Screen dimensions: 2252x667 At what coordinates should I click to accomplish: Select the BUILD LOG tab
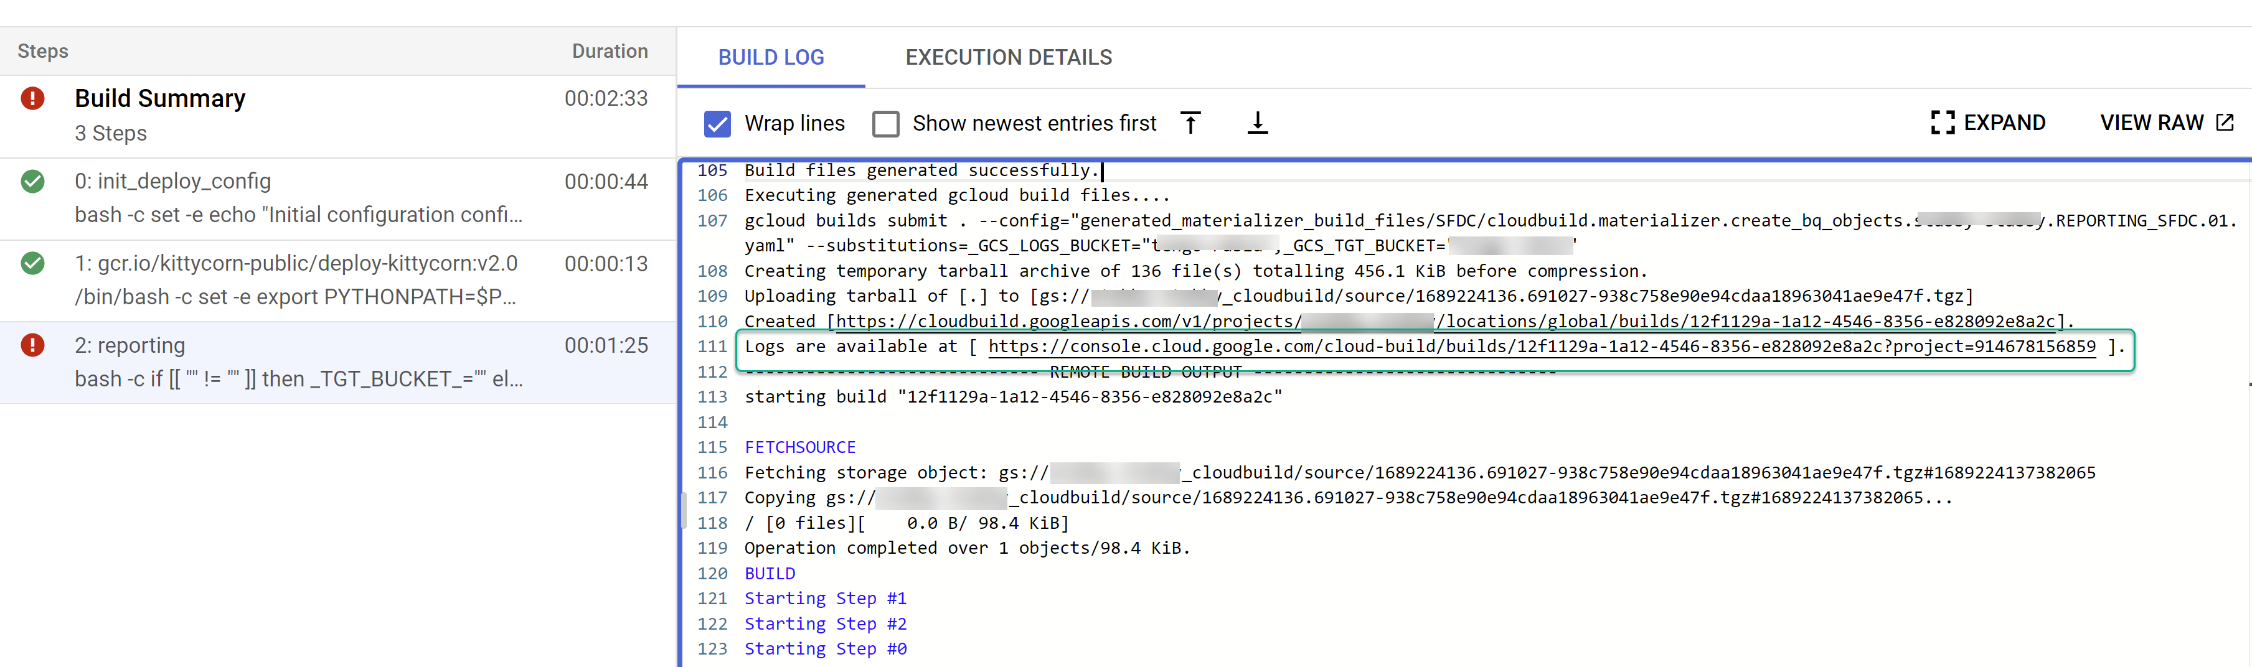[x=771, y=57]
